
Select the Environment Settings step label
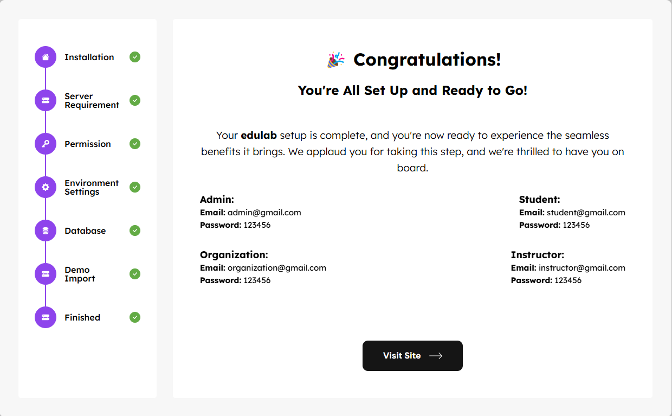pos(91,188)
